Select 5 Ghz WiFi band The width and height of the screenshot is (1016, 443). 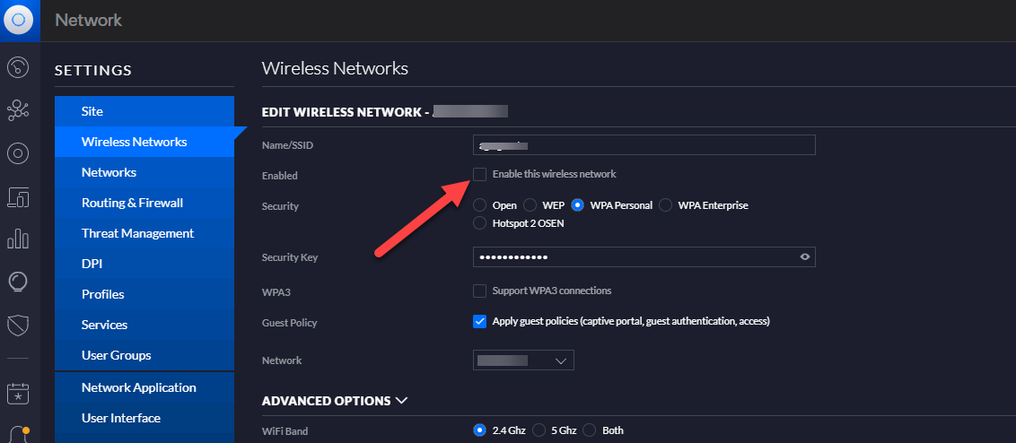point(540,430)
